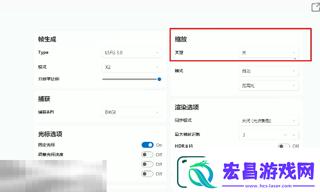The height and width of the screenshot is (192, 320).
Task: Open the 缩放 类型 dropdown showing 关
Action: 269,53
